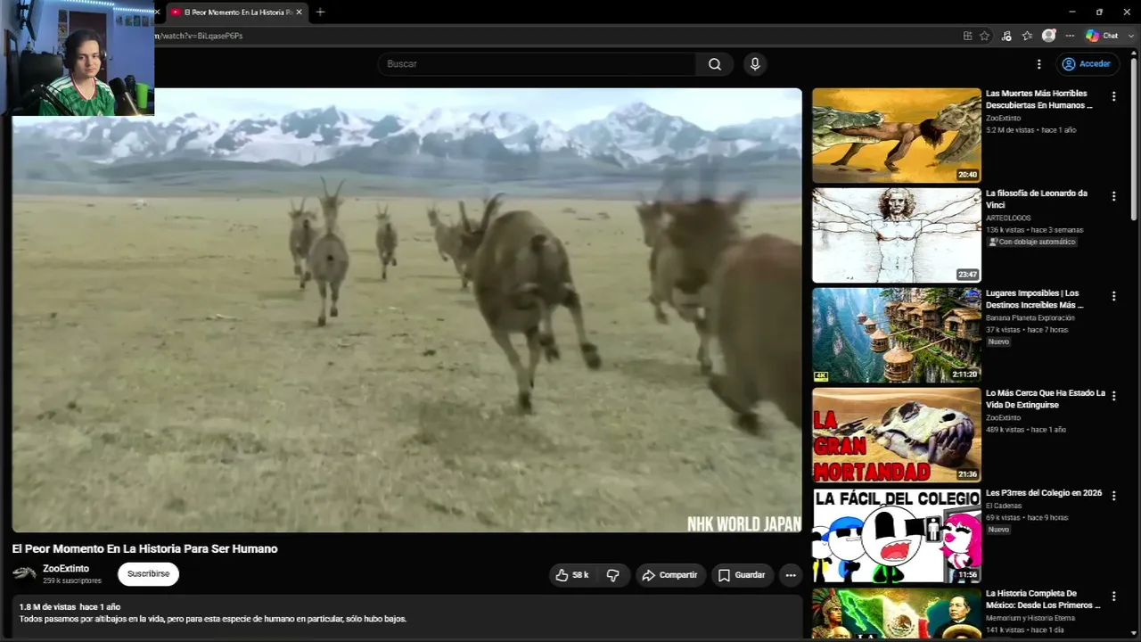Open La Gran Mortandad thumbnail 21:36
This screenshot has width=1141, height=642.
[x=896, y=435]
